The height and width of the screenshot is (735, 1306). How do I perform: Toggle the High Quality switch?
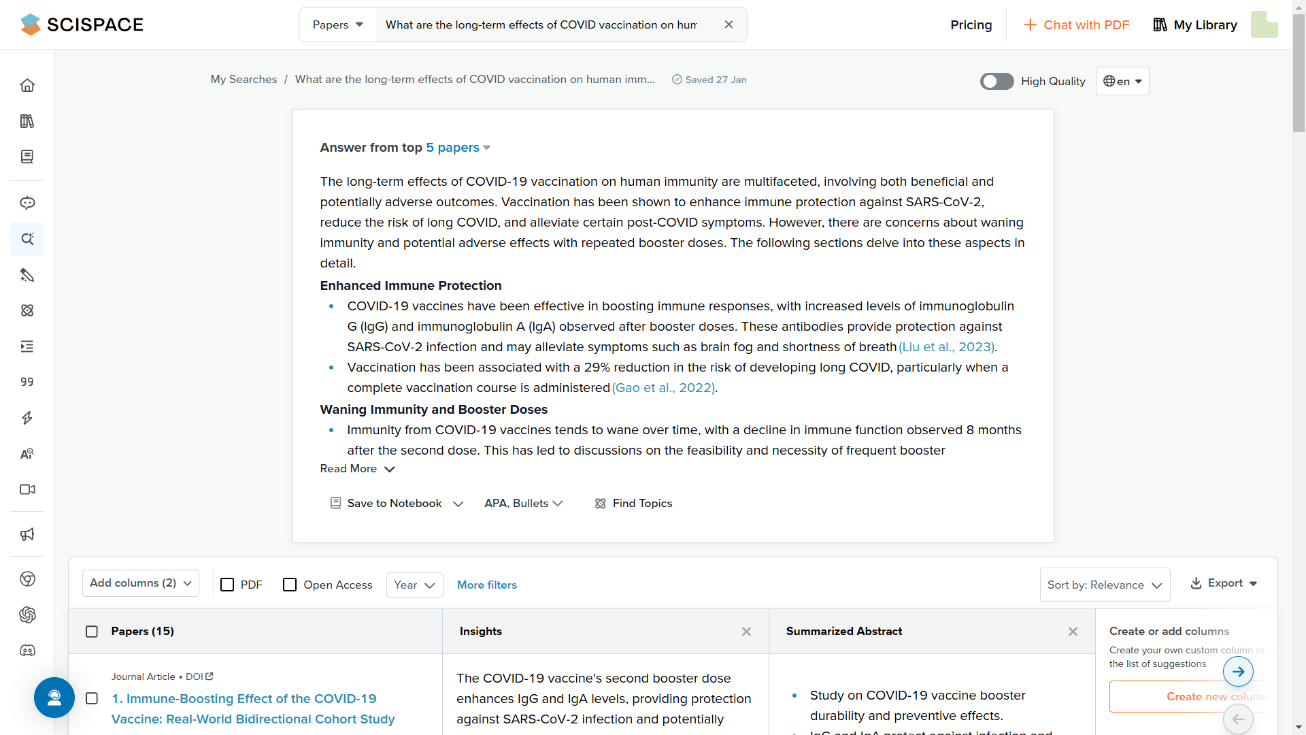click(997, 82)
